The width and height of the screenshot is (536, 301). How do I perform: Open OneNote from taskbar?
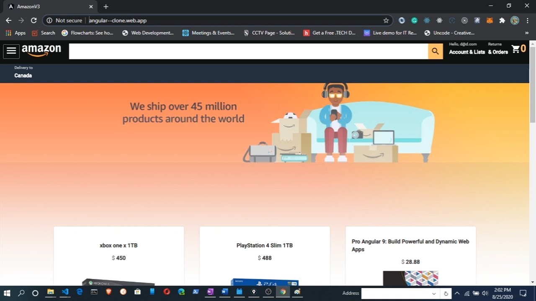click(210, 292)
